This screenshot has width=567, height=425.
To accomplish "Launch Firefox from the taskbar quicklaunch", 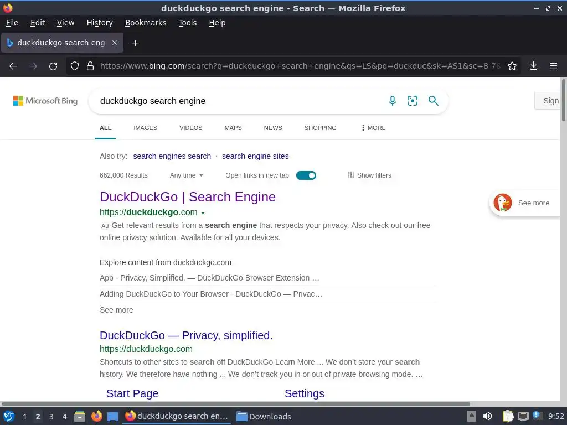I will click(96, 416).
